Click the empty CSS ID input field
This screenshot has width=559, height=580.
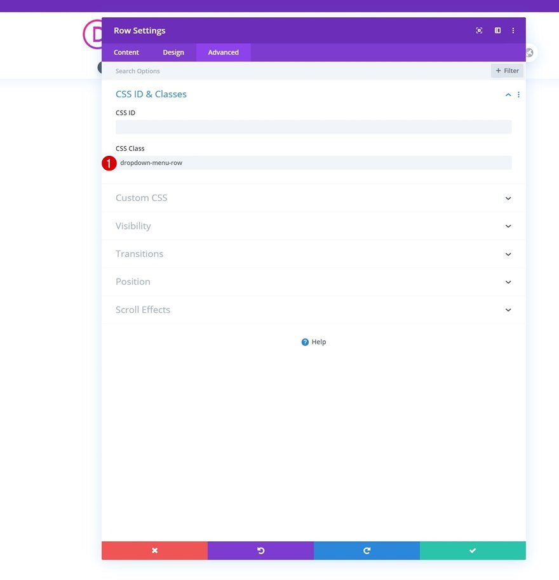click(x=313, y=127)
